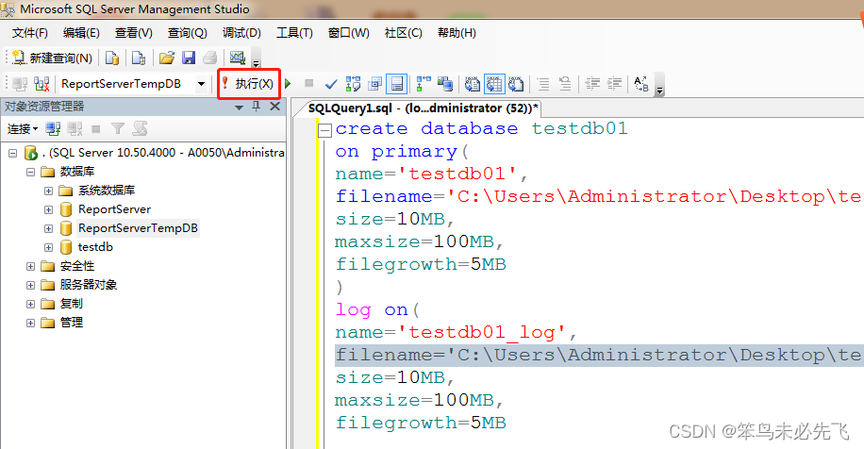Click Connect Object Explorer icon
Image resolution: width=864 pixels, height=449 pixels.
(53, 129)
